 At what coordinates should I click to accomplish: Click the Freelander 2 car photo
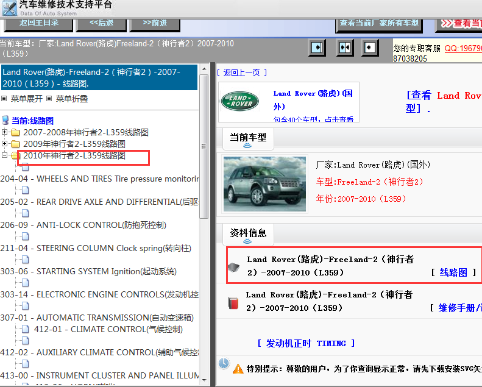[x=264, y=184]
